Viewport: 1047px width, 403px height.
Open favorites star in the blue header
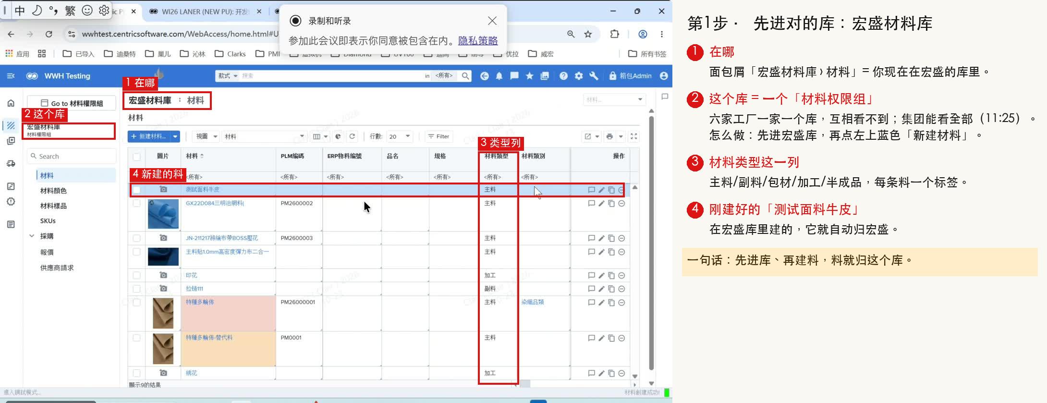[x=529, y=76]
